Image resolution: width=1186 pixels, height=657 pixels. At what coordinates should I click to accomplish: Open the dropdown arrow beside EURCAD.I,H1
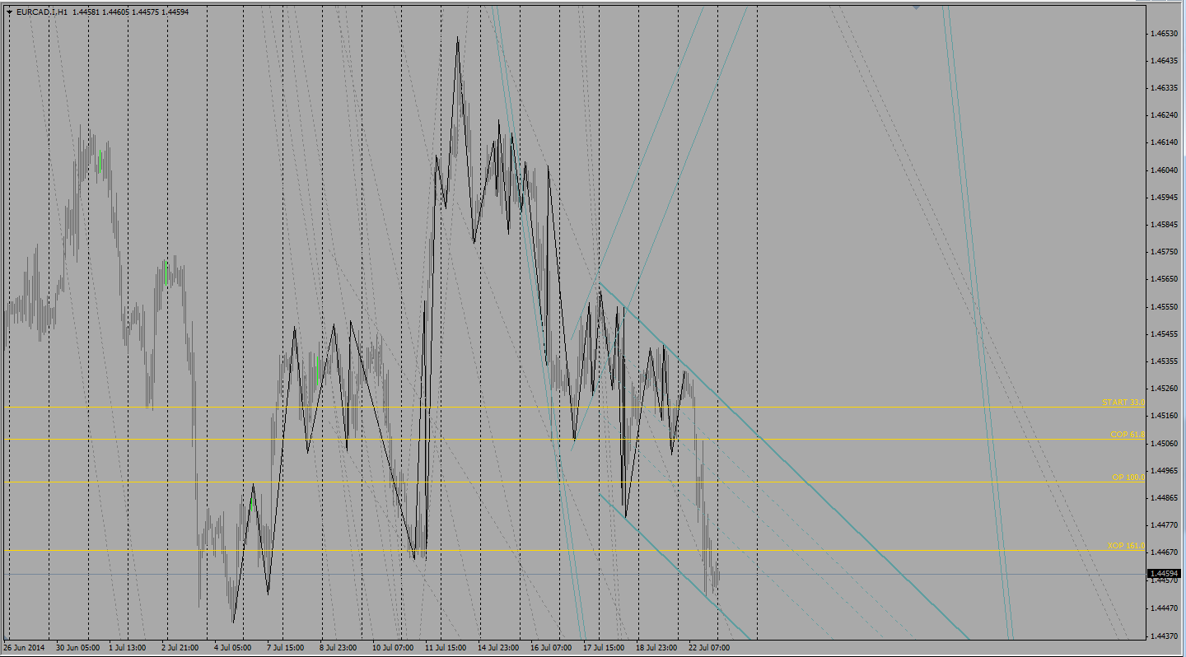9,12
